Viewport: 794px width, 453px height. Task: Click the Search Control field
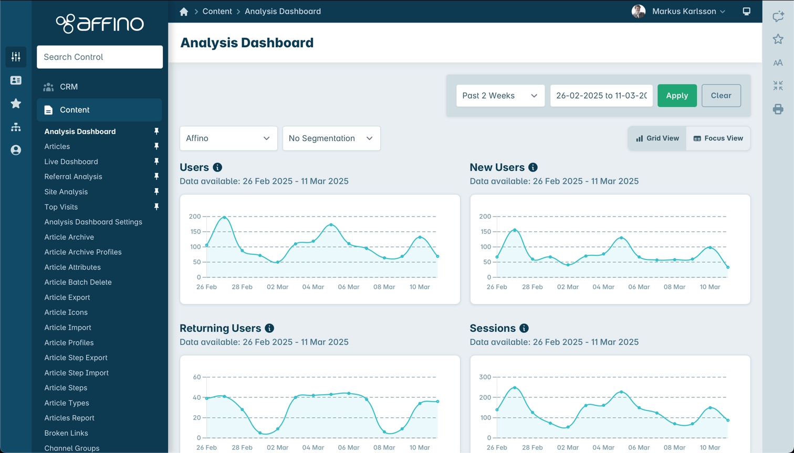point(100,57)
